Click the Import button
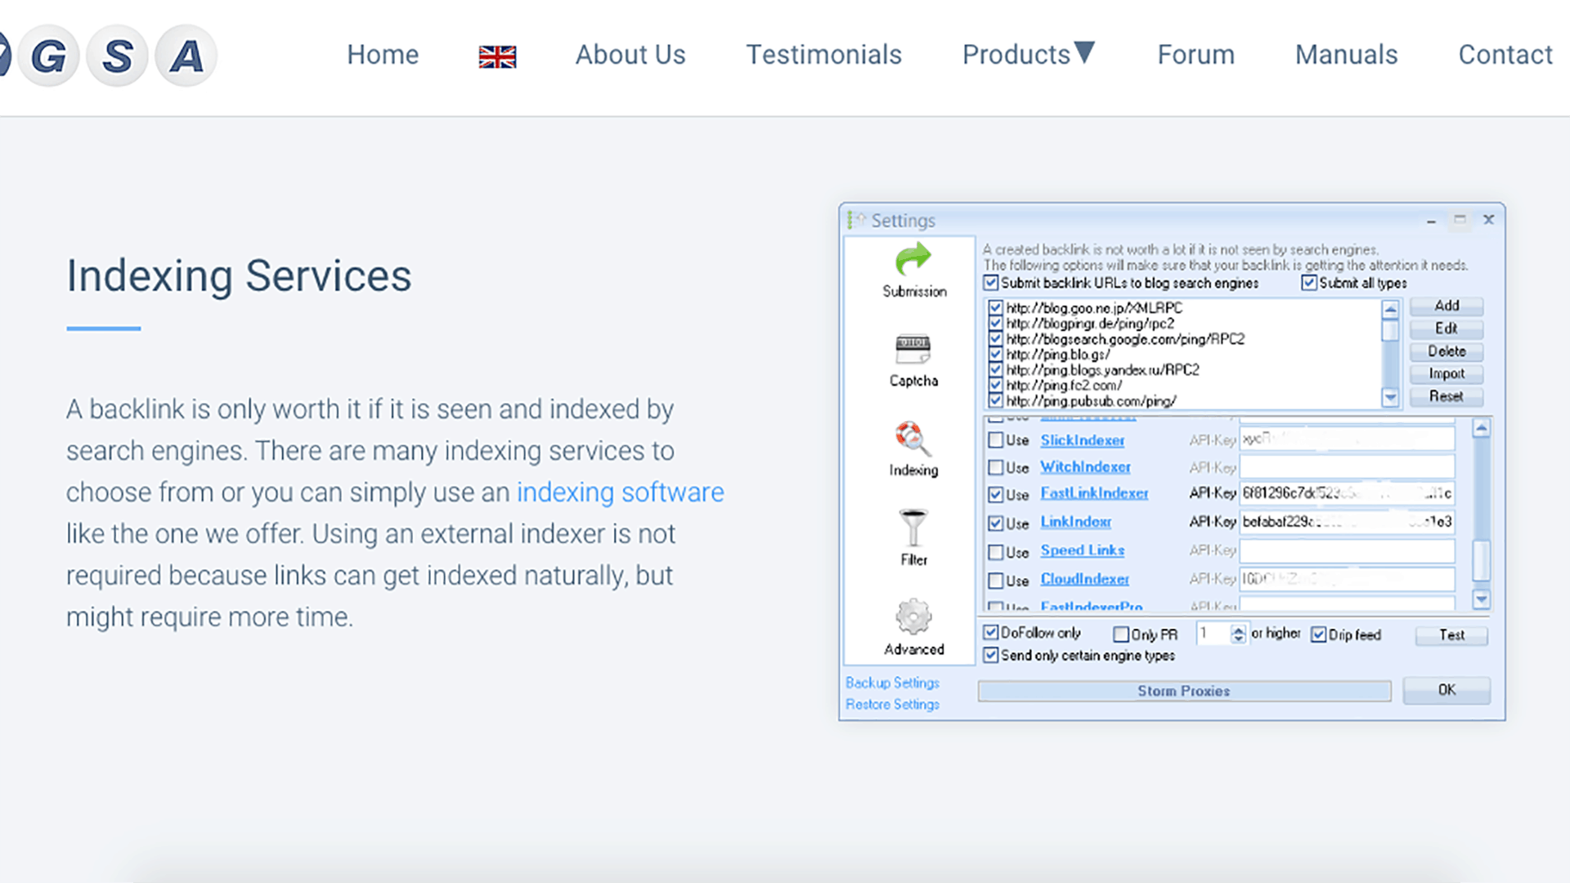The height and width of the screenshot is (883, 1570). 1446,374
